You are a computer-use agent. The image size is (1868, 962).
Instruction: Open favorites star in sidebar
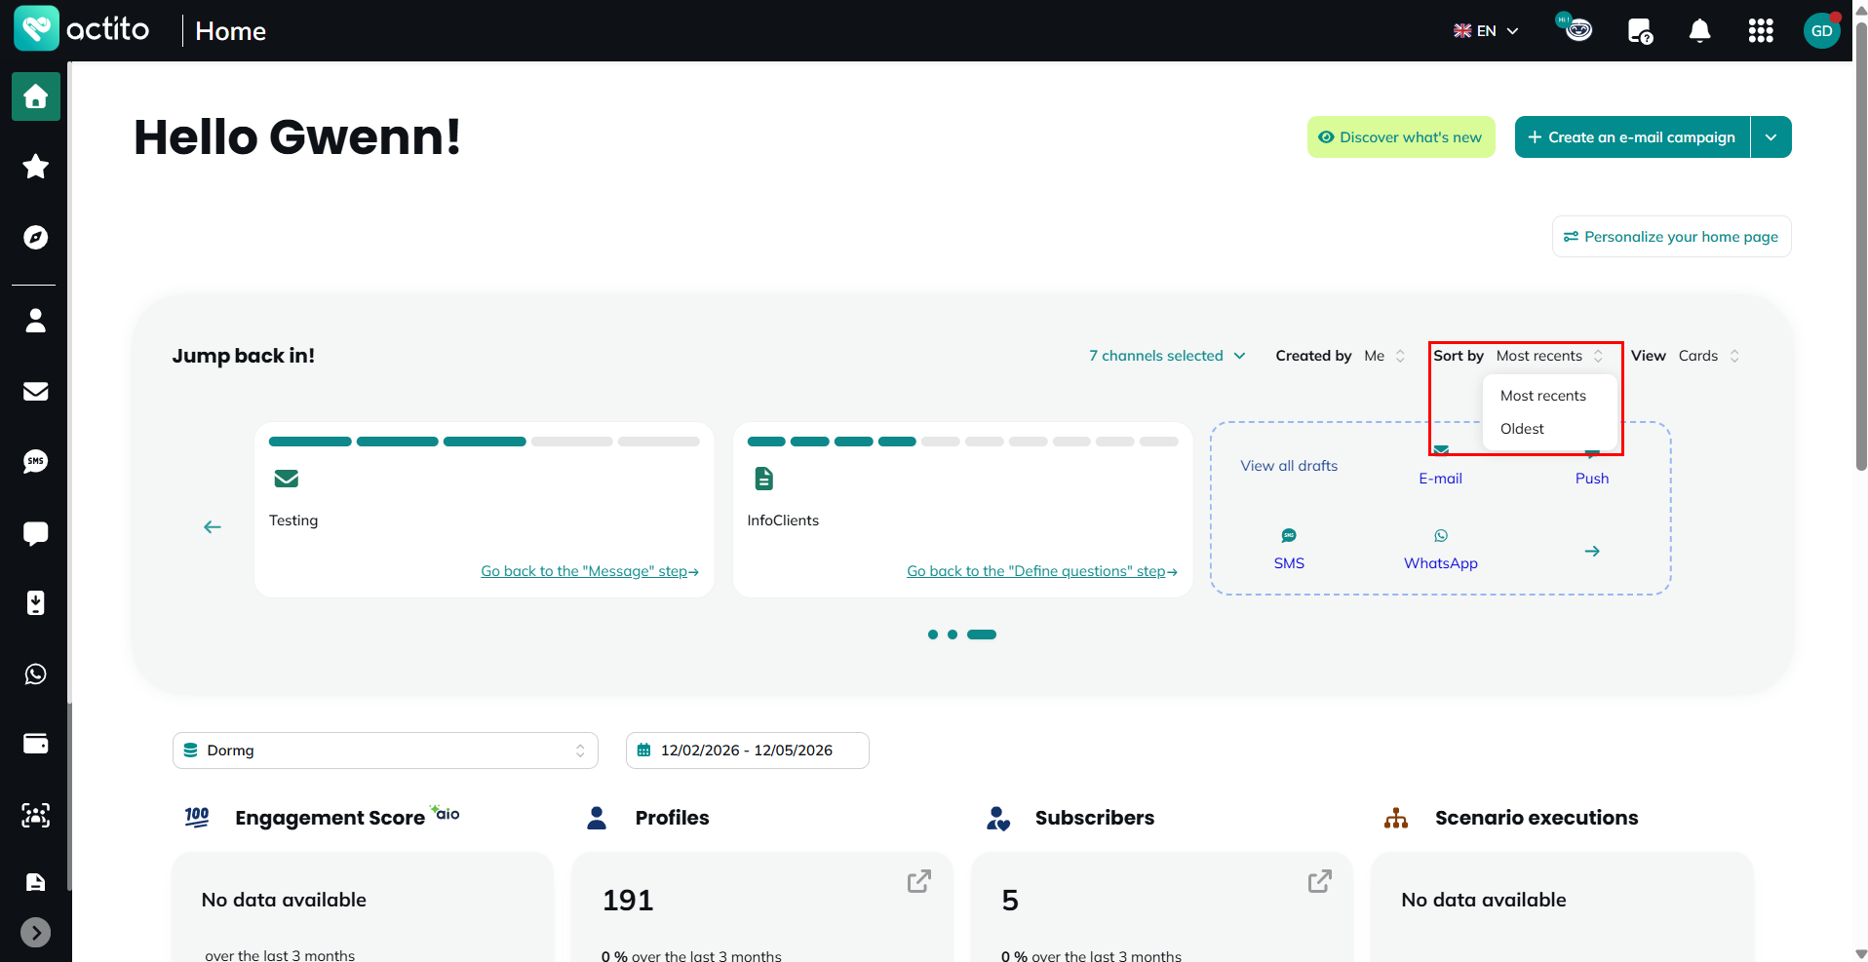[36, 167]
